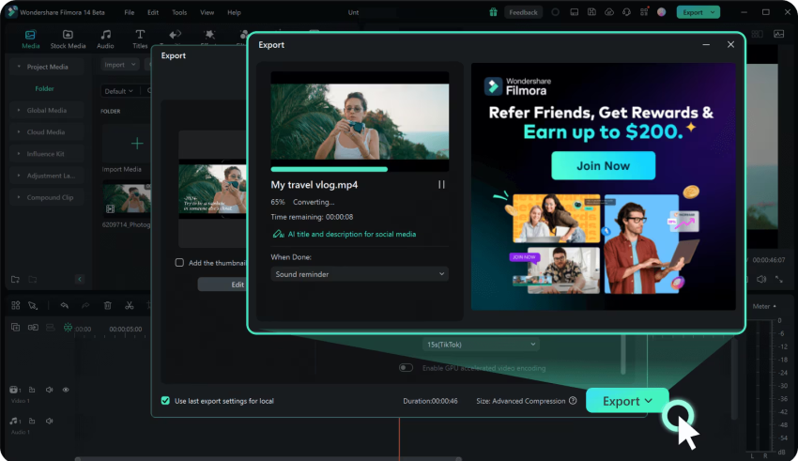Hide Video 1 track with eye icon
This screenshot has width=798, height=461.
click(66, 390)
